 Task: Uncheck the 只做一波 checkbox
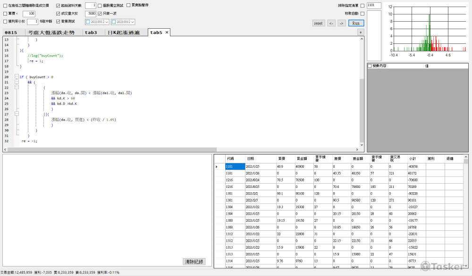100,14
